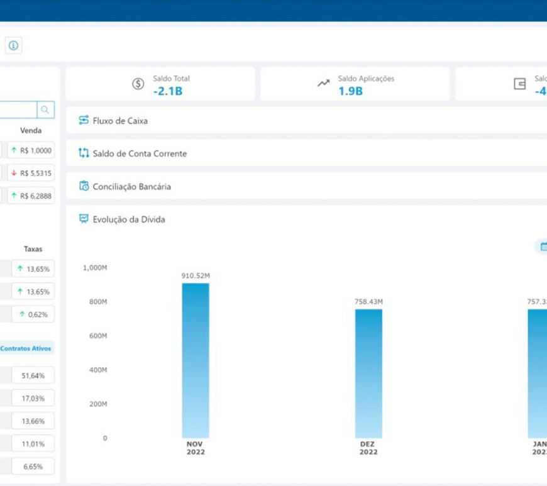The image size is (547, 486).
Task: Expand the Fluxo de Caixa section
Action: click(120, 121)
